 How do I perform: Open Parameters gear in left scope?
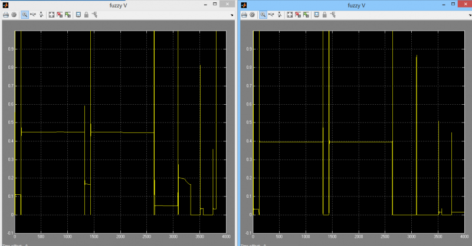click(14, 15)
